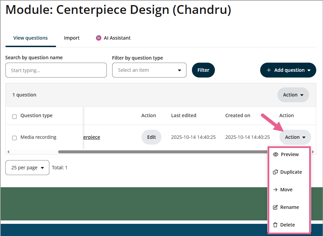Open the underlined question name link

point(91,137)
